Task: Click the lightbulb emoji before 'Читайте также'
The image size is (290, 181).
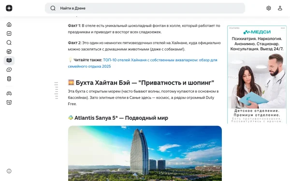Action: click(x=70, y=60)
